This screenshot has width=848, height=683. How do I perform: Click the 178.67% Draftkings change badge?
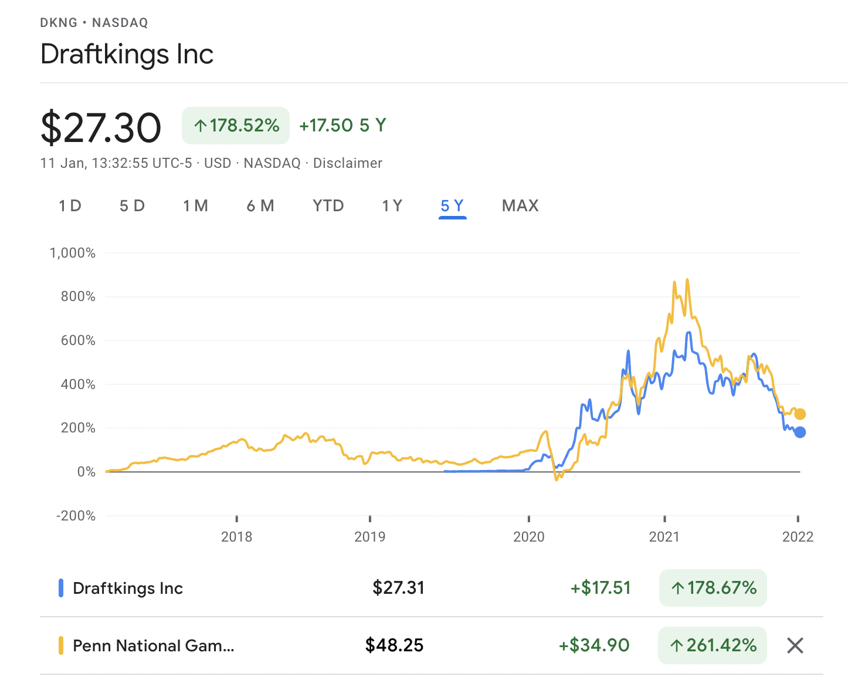(713, 588)
